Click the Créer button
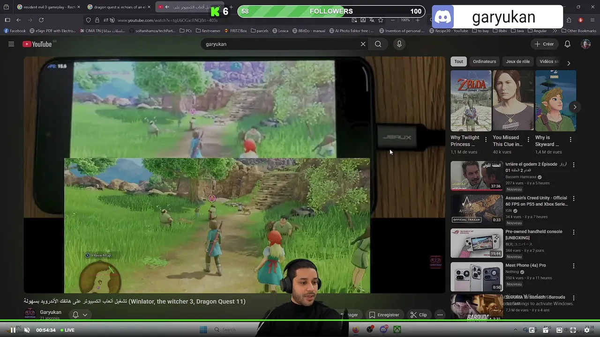This screenshot has height=337, width=600. [x=544, y=44]
